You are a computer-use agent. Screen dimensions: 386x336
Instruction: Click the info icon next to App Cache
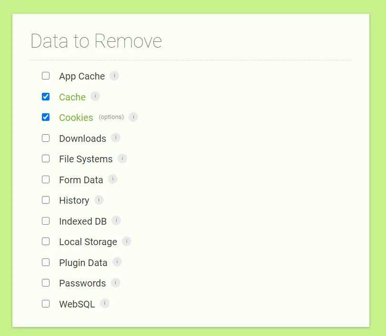[x=114, y=76]
